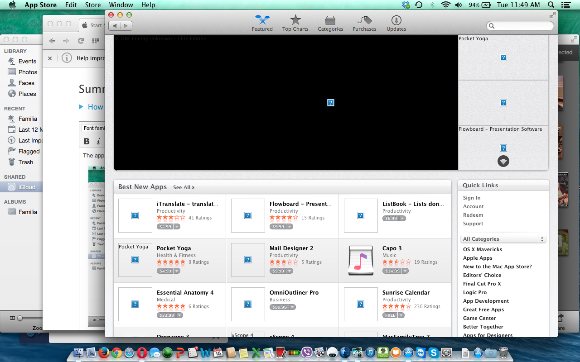Open the Window menu
This screenshot has height=362, width=580.
[x=121, y=5]
